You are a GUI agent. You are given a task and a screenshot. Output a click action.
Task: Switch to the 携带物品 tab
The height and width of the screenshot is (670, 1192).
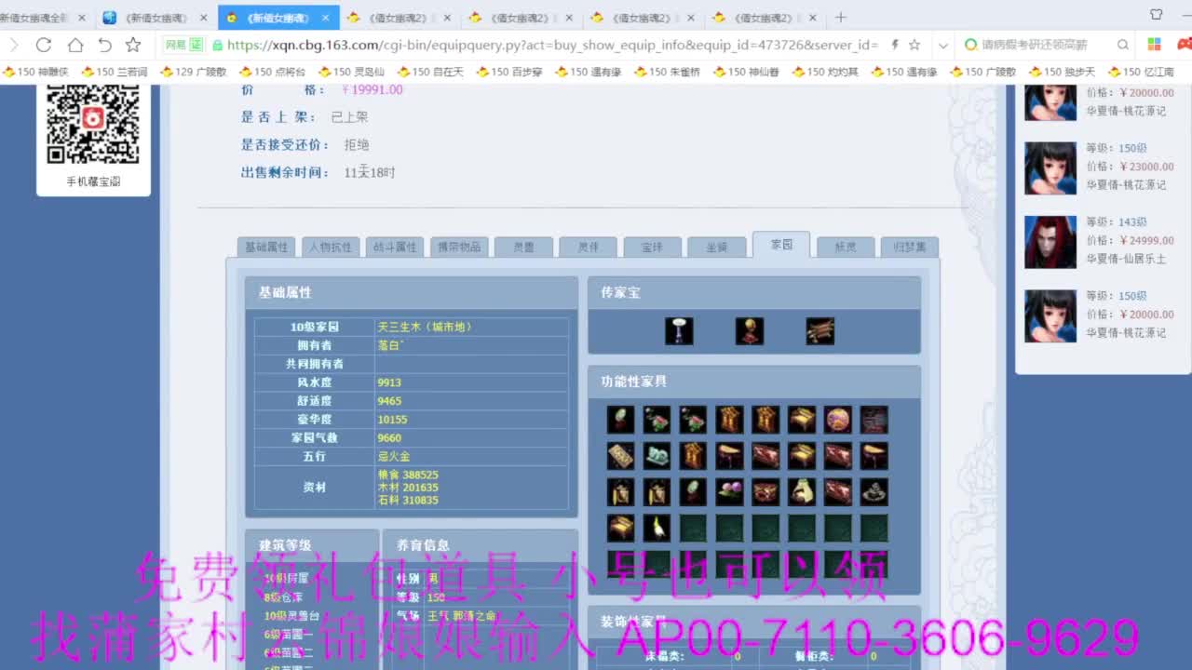coord(458,247)
